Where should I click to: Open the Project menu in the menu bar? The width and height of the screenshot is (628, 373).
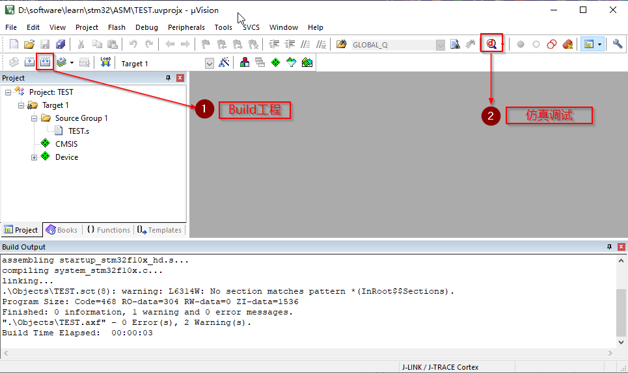(x=87, y=27)
